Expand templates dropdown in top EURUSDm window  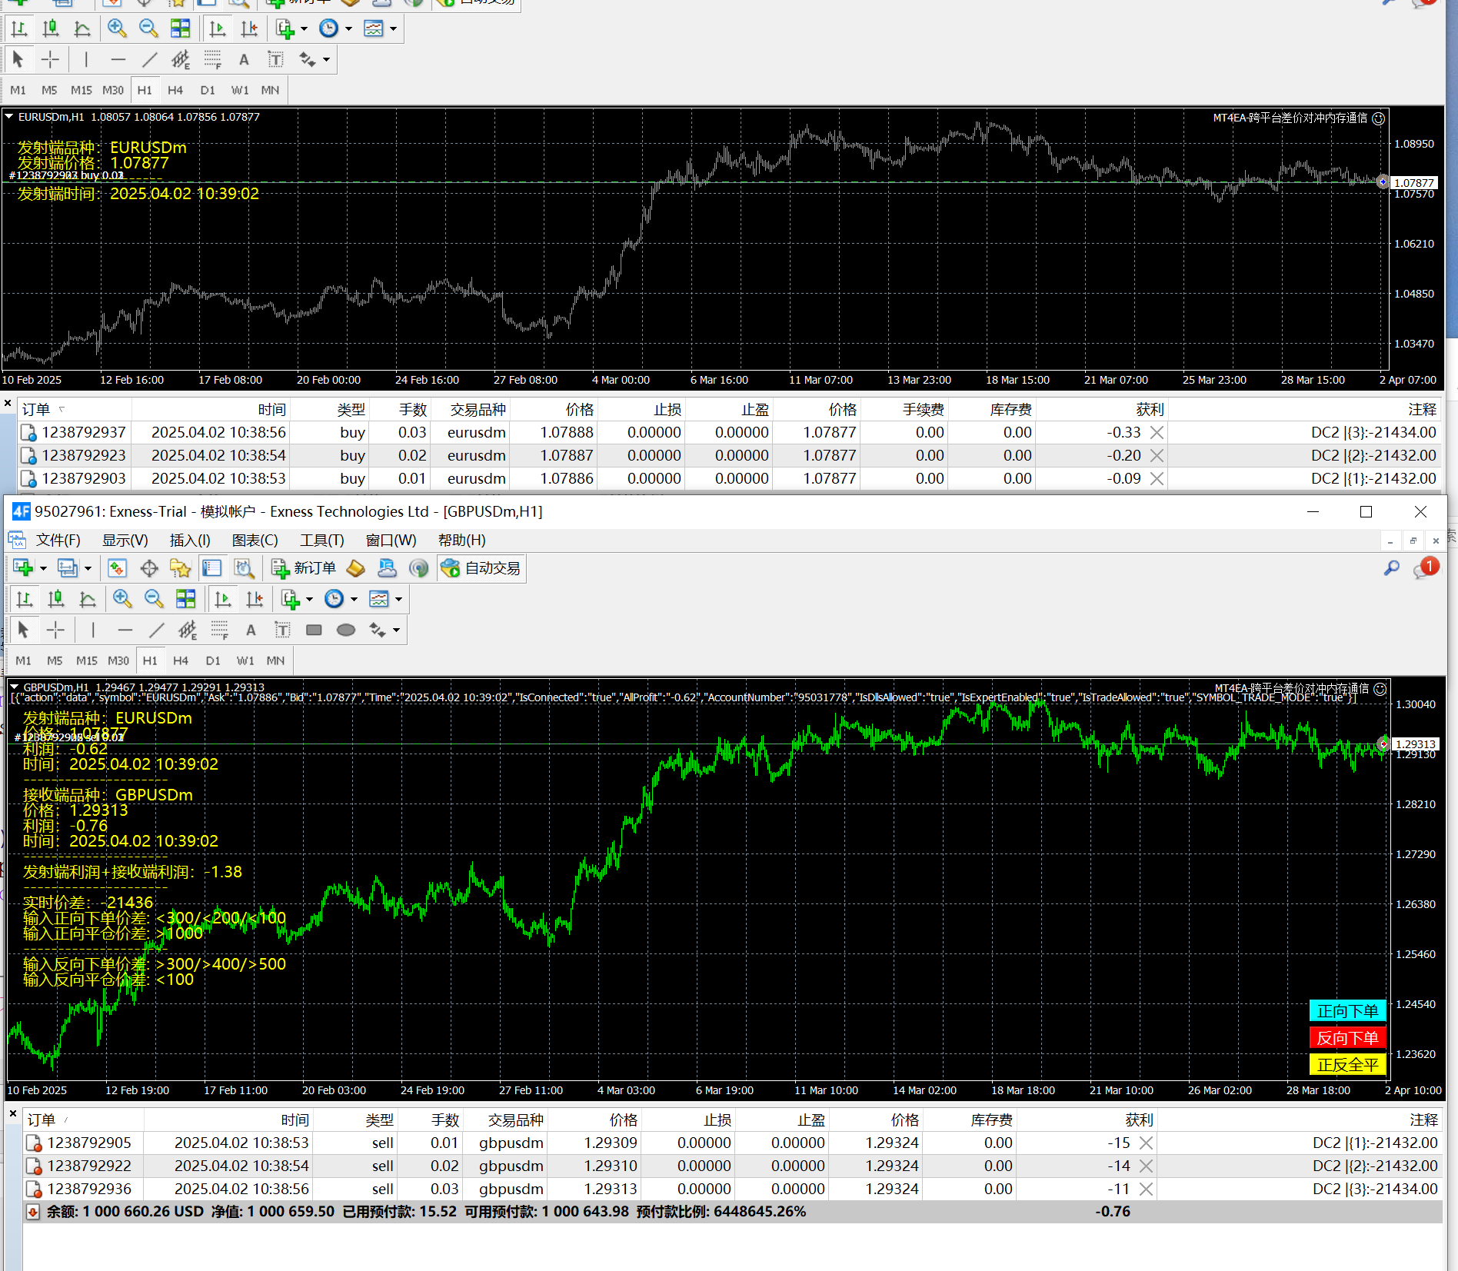point(393,28)
